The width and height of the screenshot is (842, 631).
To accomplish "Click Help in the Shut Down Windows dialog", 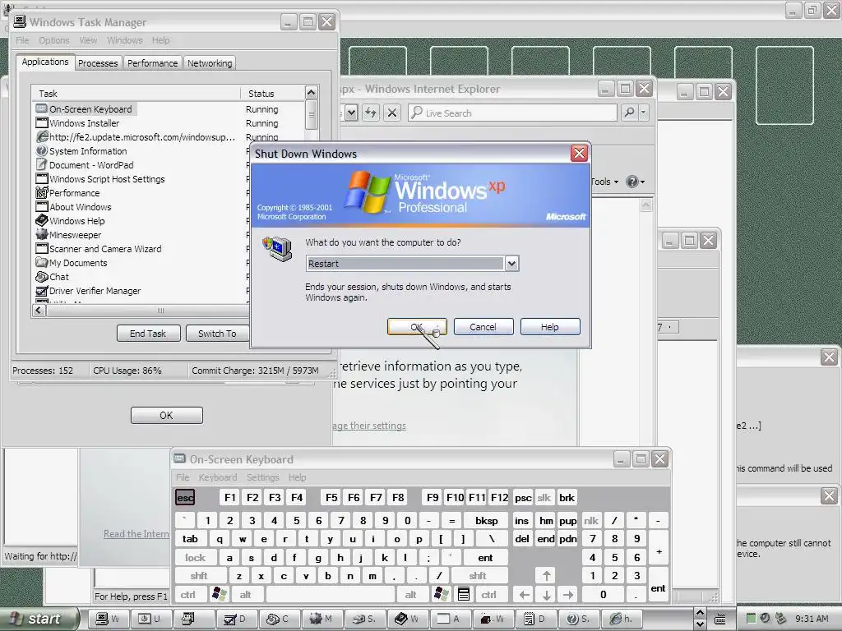I will 550,327.
